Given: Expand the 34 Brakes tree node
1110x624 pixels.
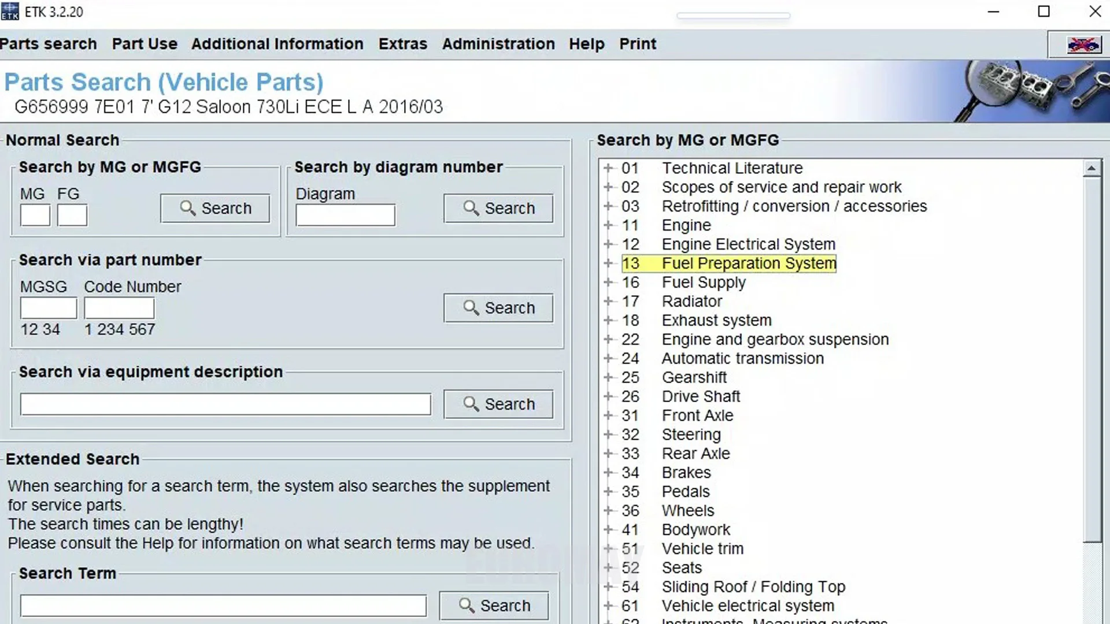Looking at the screenshot, I should (x=608, y=473).
